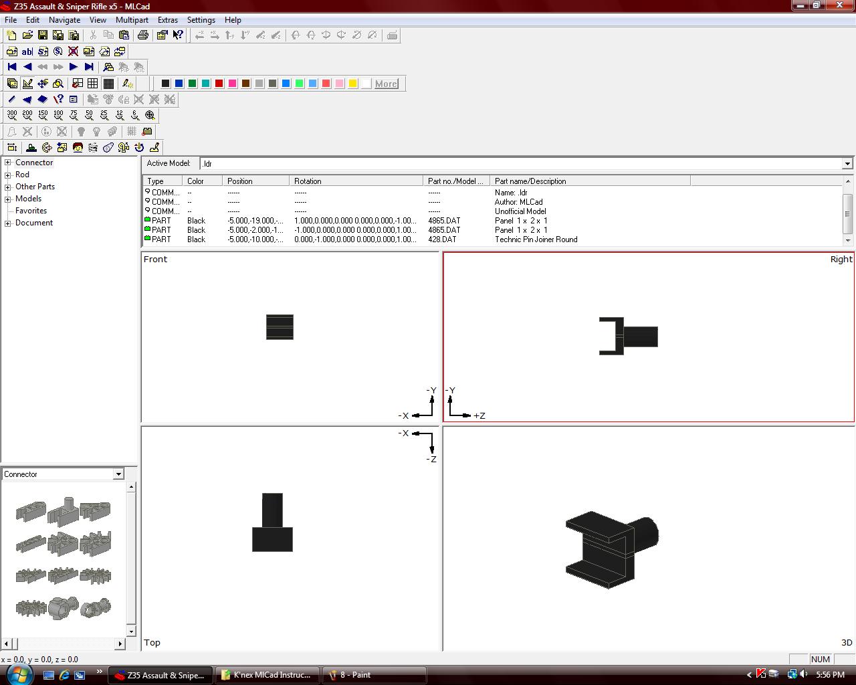Image resolution: width=856 pixels, height=685 pixels.
Task: Add a line primitive with the line icon
Action: point(12,100)
